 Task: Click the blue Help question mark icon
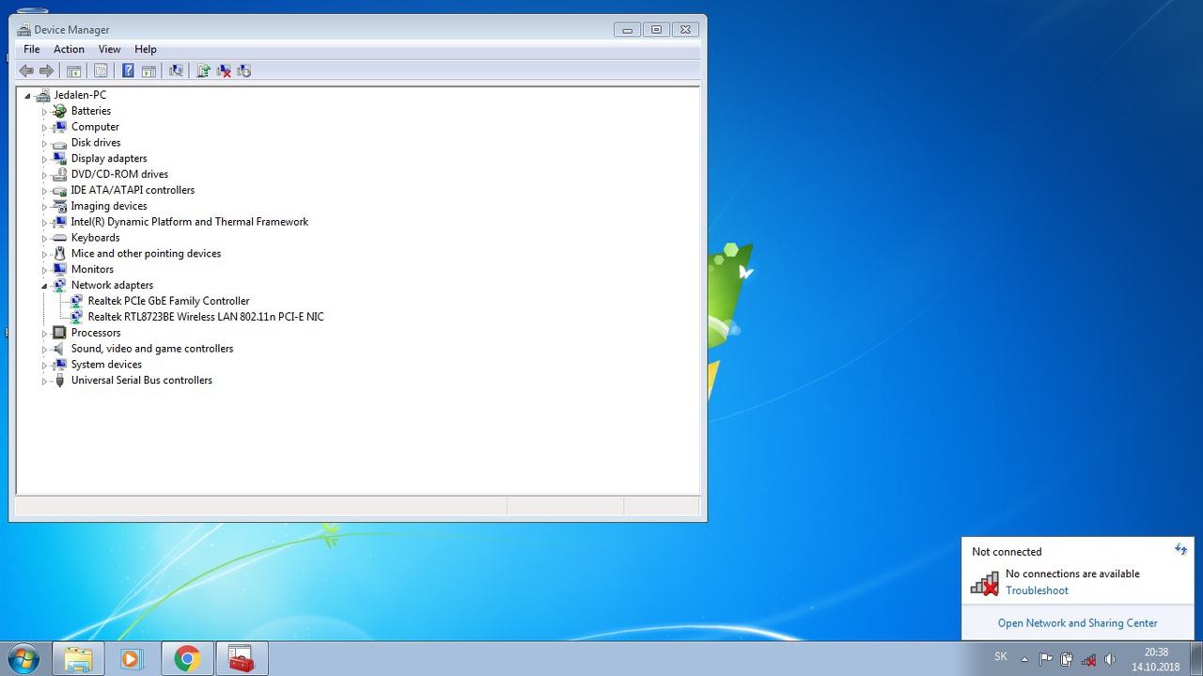(128, 71)
